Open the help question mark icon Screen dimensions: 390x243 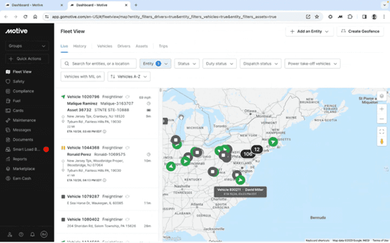tap(21, 234)
